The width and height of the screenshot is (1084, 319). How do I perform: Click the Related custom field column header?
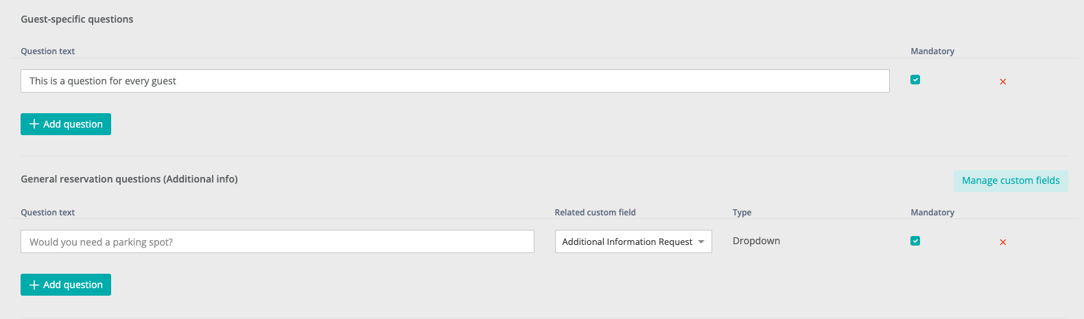[x=595, y=213]
